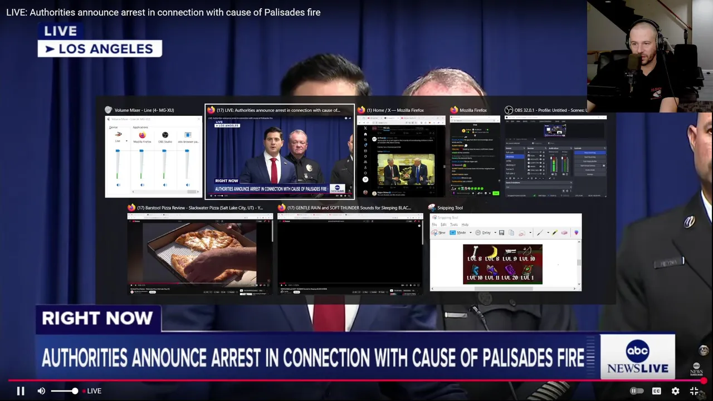The image size is (713, 401).
Task: Click Firefox icon beside Barstool Pizza Review title
Action: (131, 208)
